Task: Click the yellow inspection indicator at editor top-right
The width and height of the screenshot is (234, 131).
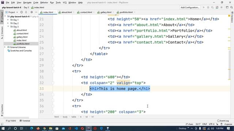Action: (x=229, y=16)
